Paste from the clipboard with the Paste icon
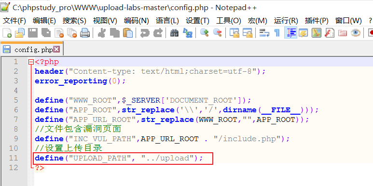This screenshot has width=373, height=186. click(x=128, y=33)
